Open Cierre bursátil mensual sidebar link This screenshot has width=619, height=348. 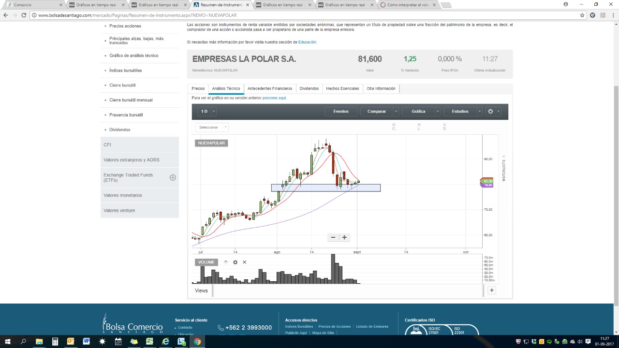click(131, 100)
